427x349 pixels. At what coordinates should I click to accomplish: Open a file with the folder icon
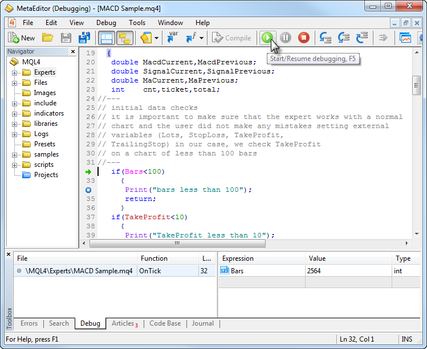48,38
